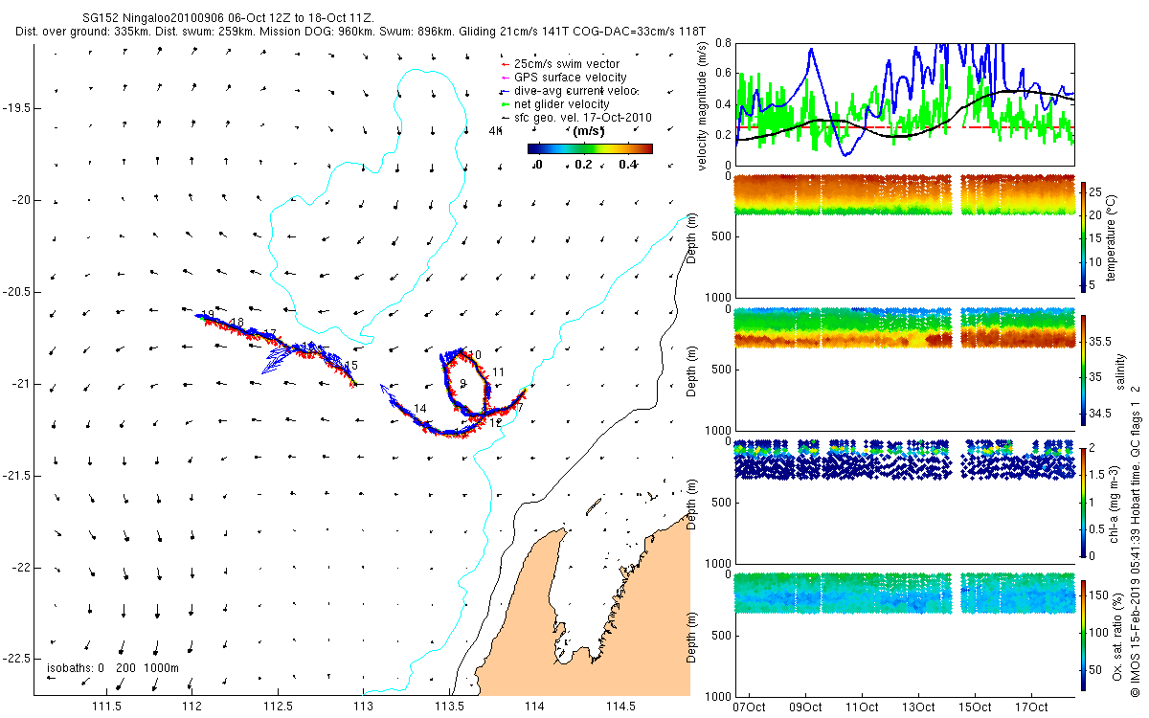Screen dimensions: 1149x718
Task: Click the 112.5 longitude tick label
Action: tap(278, 707)
